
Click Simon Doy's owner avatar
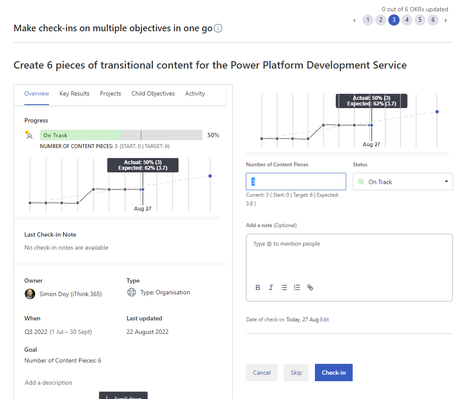pos(30,294)
